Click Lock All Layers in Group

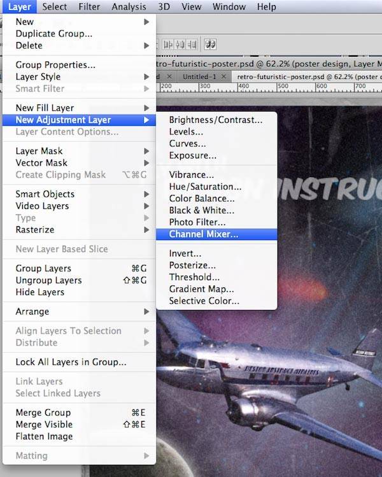click(x=71, y=362)
